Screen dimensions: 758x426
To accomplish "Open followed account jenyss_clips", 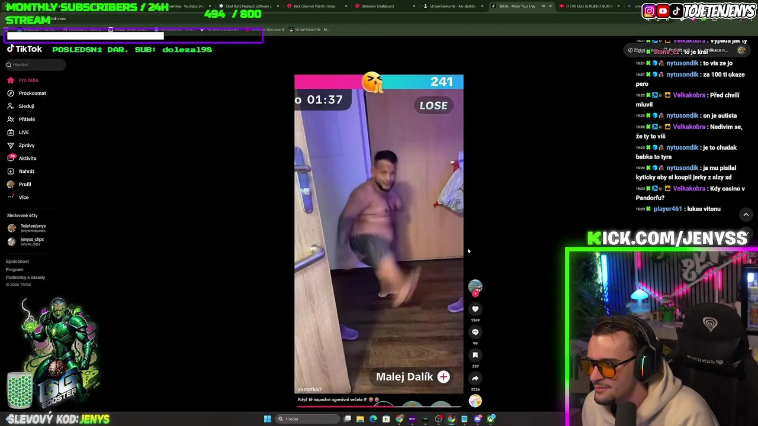I will pyautogui.click(x=26, y=241).
